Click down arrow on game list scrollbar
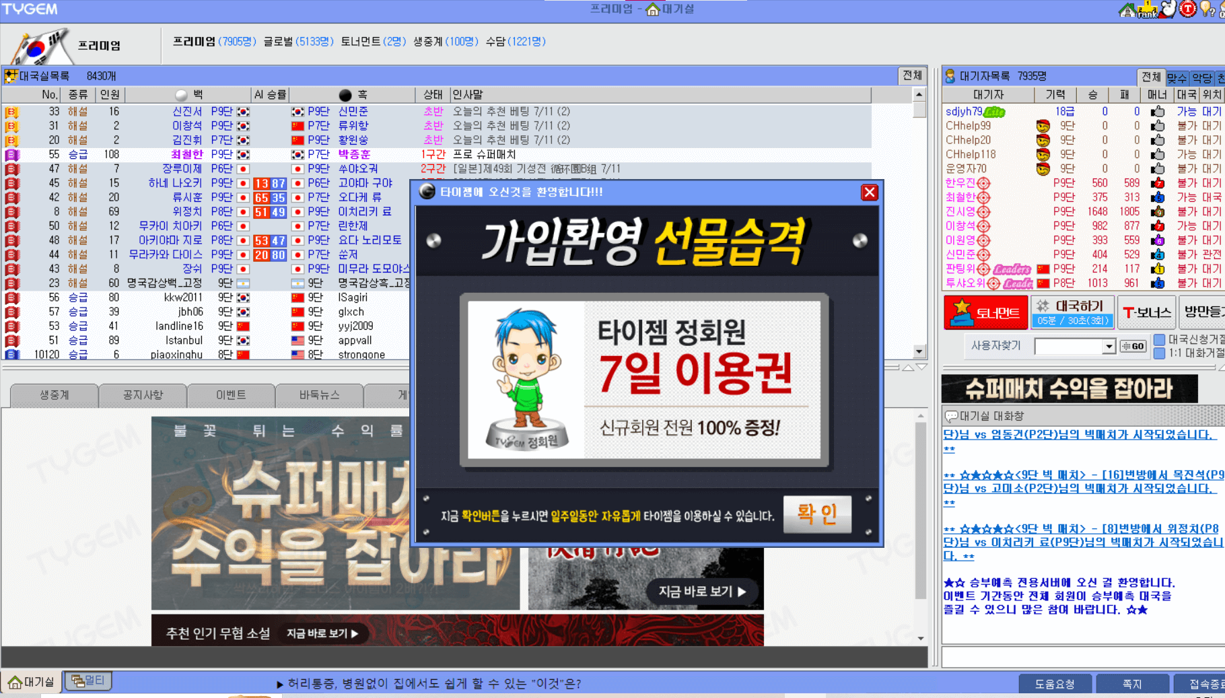 (919, 351)
